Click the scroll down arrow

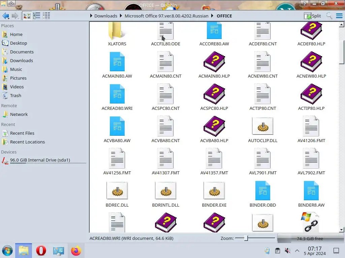pos(342,230)
